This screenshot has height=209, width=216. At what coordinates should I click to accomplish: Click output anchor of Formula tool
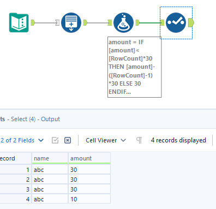point(137,22)
